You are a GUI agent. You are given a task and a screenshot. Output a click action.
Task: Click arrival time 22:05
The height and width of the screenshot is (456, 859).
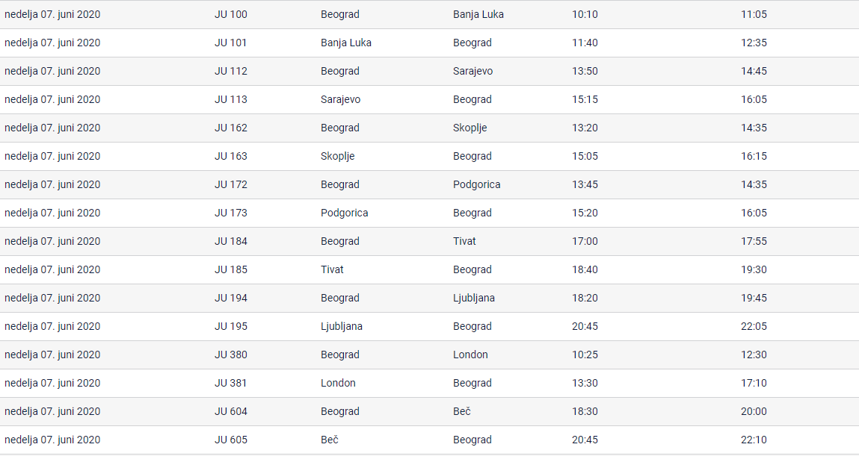754,326
